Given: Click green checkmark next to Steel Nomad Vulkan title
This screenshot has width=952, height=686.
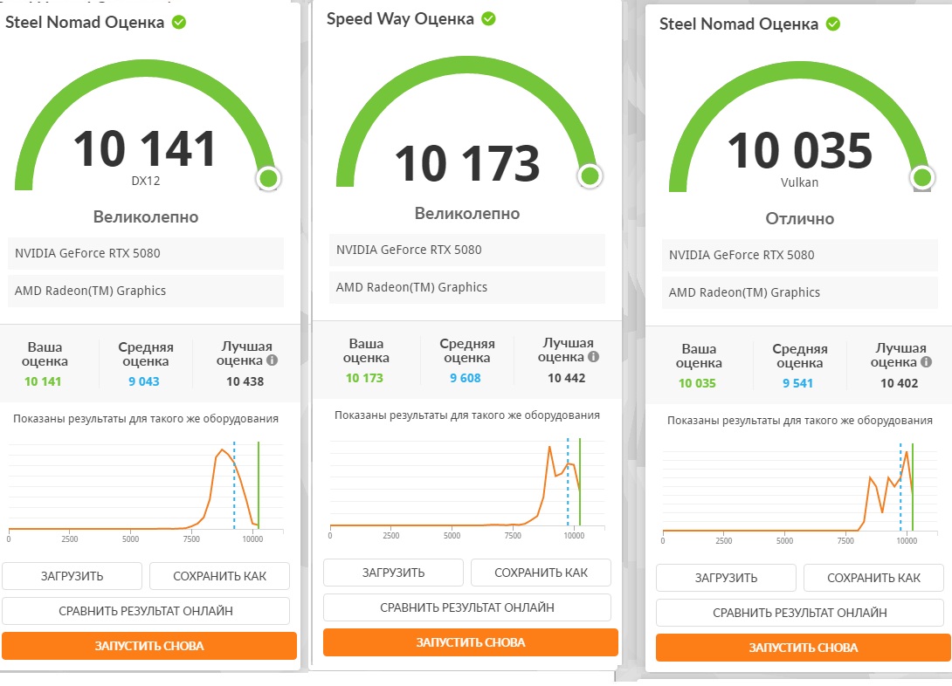Looking at the screenshot, I should pos(833,24).
